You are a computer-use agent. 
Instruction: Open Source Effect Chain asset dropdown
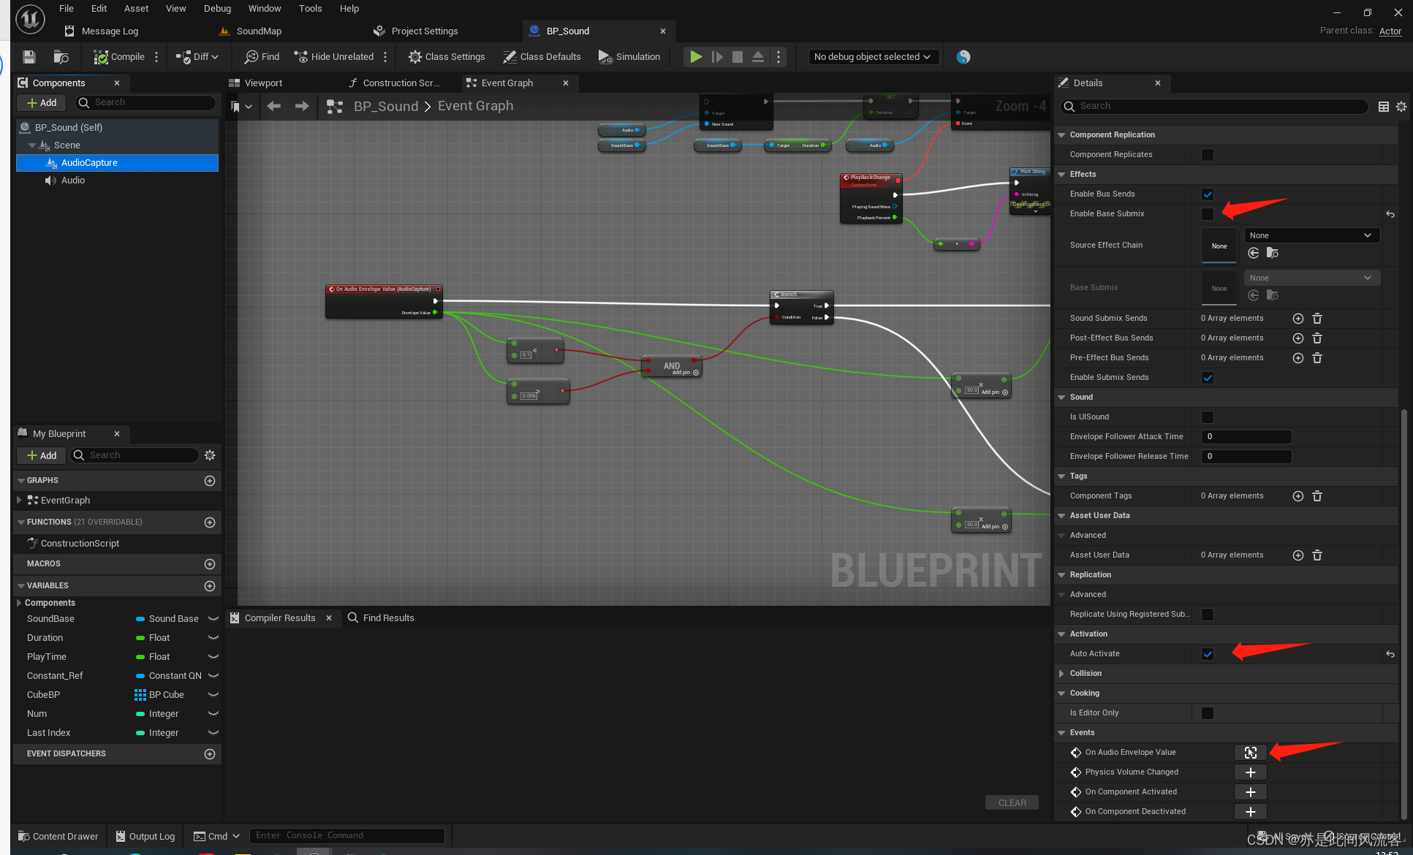pyautogui.click(x=1311, y=235)
